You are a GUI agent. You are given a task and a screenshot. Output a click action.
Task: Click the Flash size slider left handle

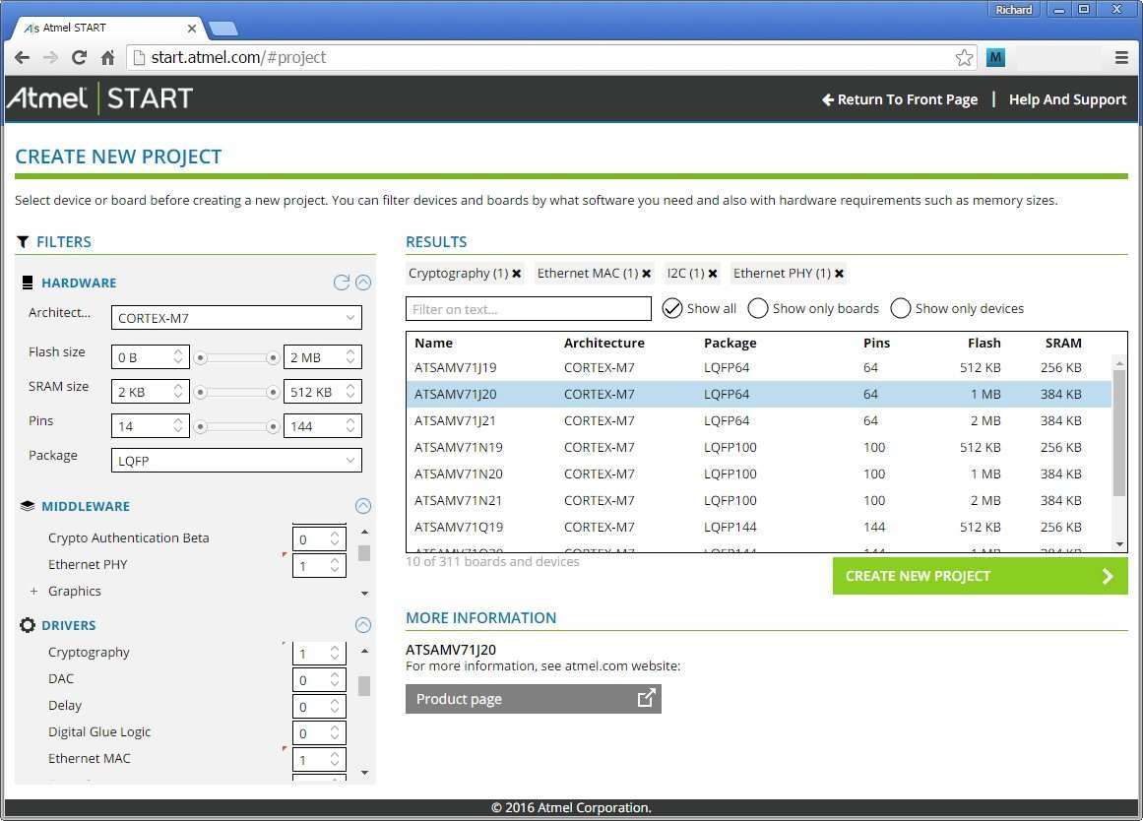(201, 358)
